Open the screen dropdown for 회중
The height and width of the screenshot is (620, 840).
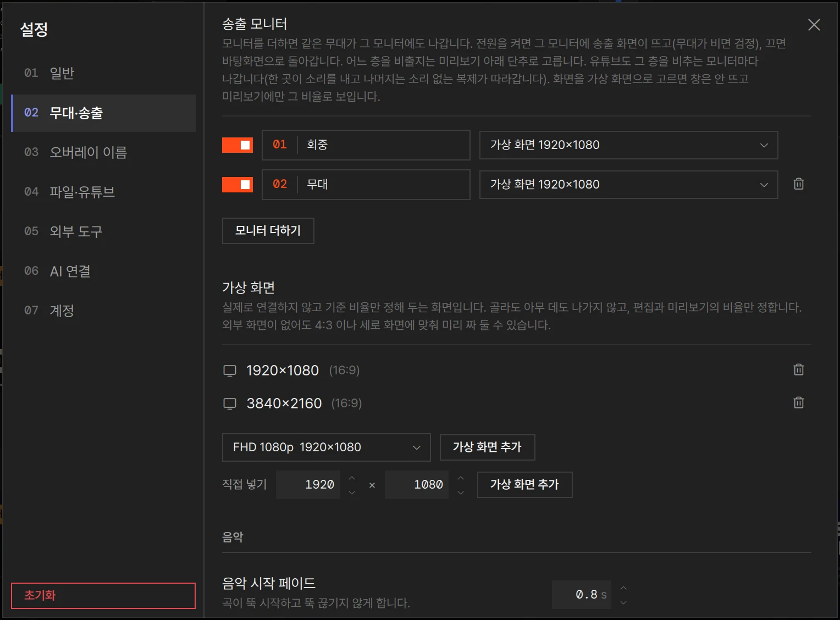coord(629,145)
